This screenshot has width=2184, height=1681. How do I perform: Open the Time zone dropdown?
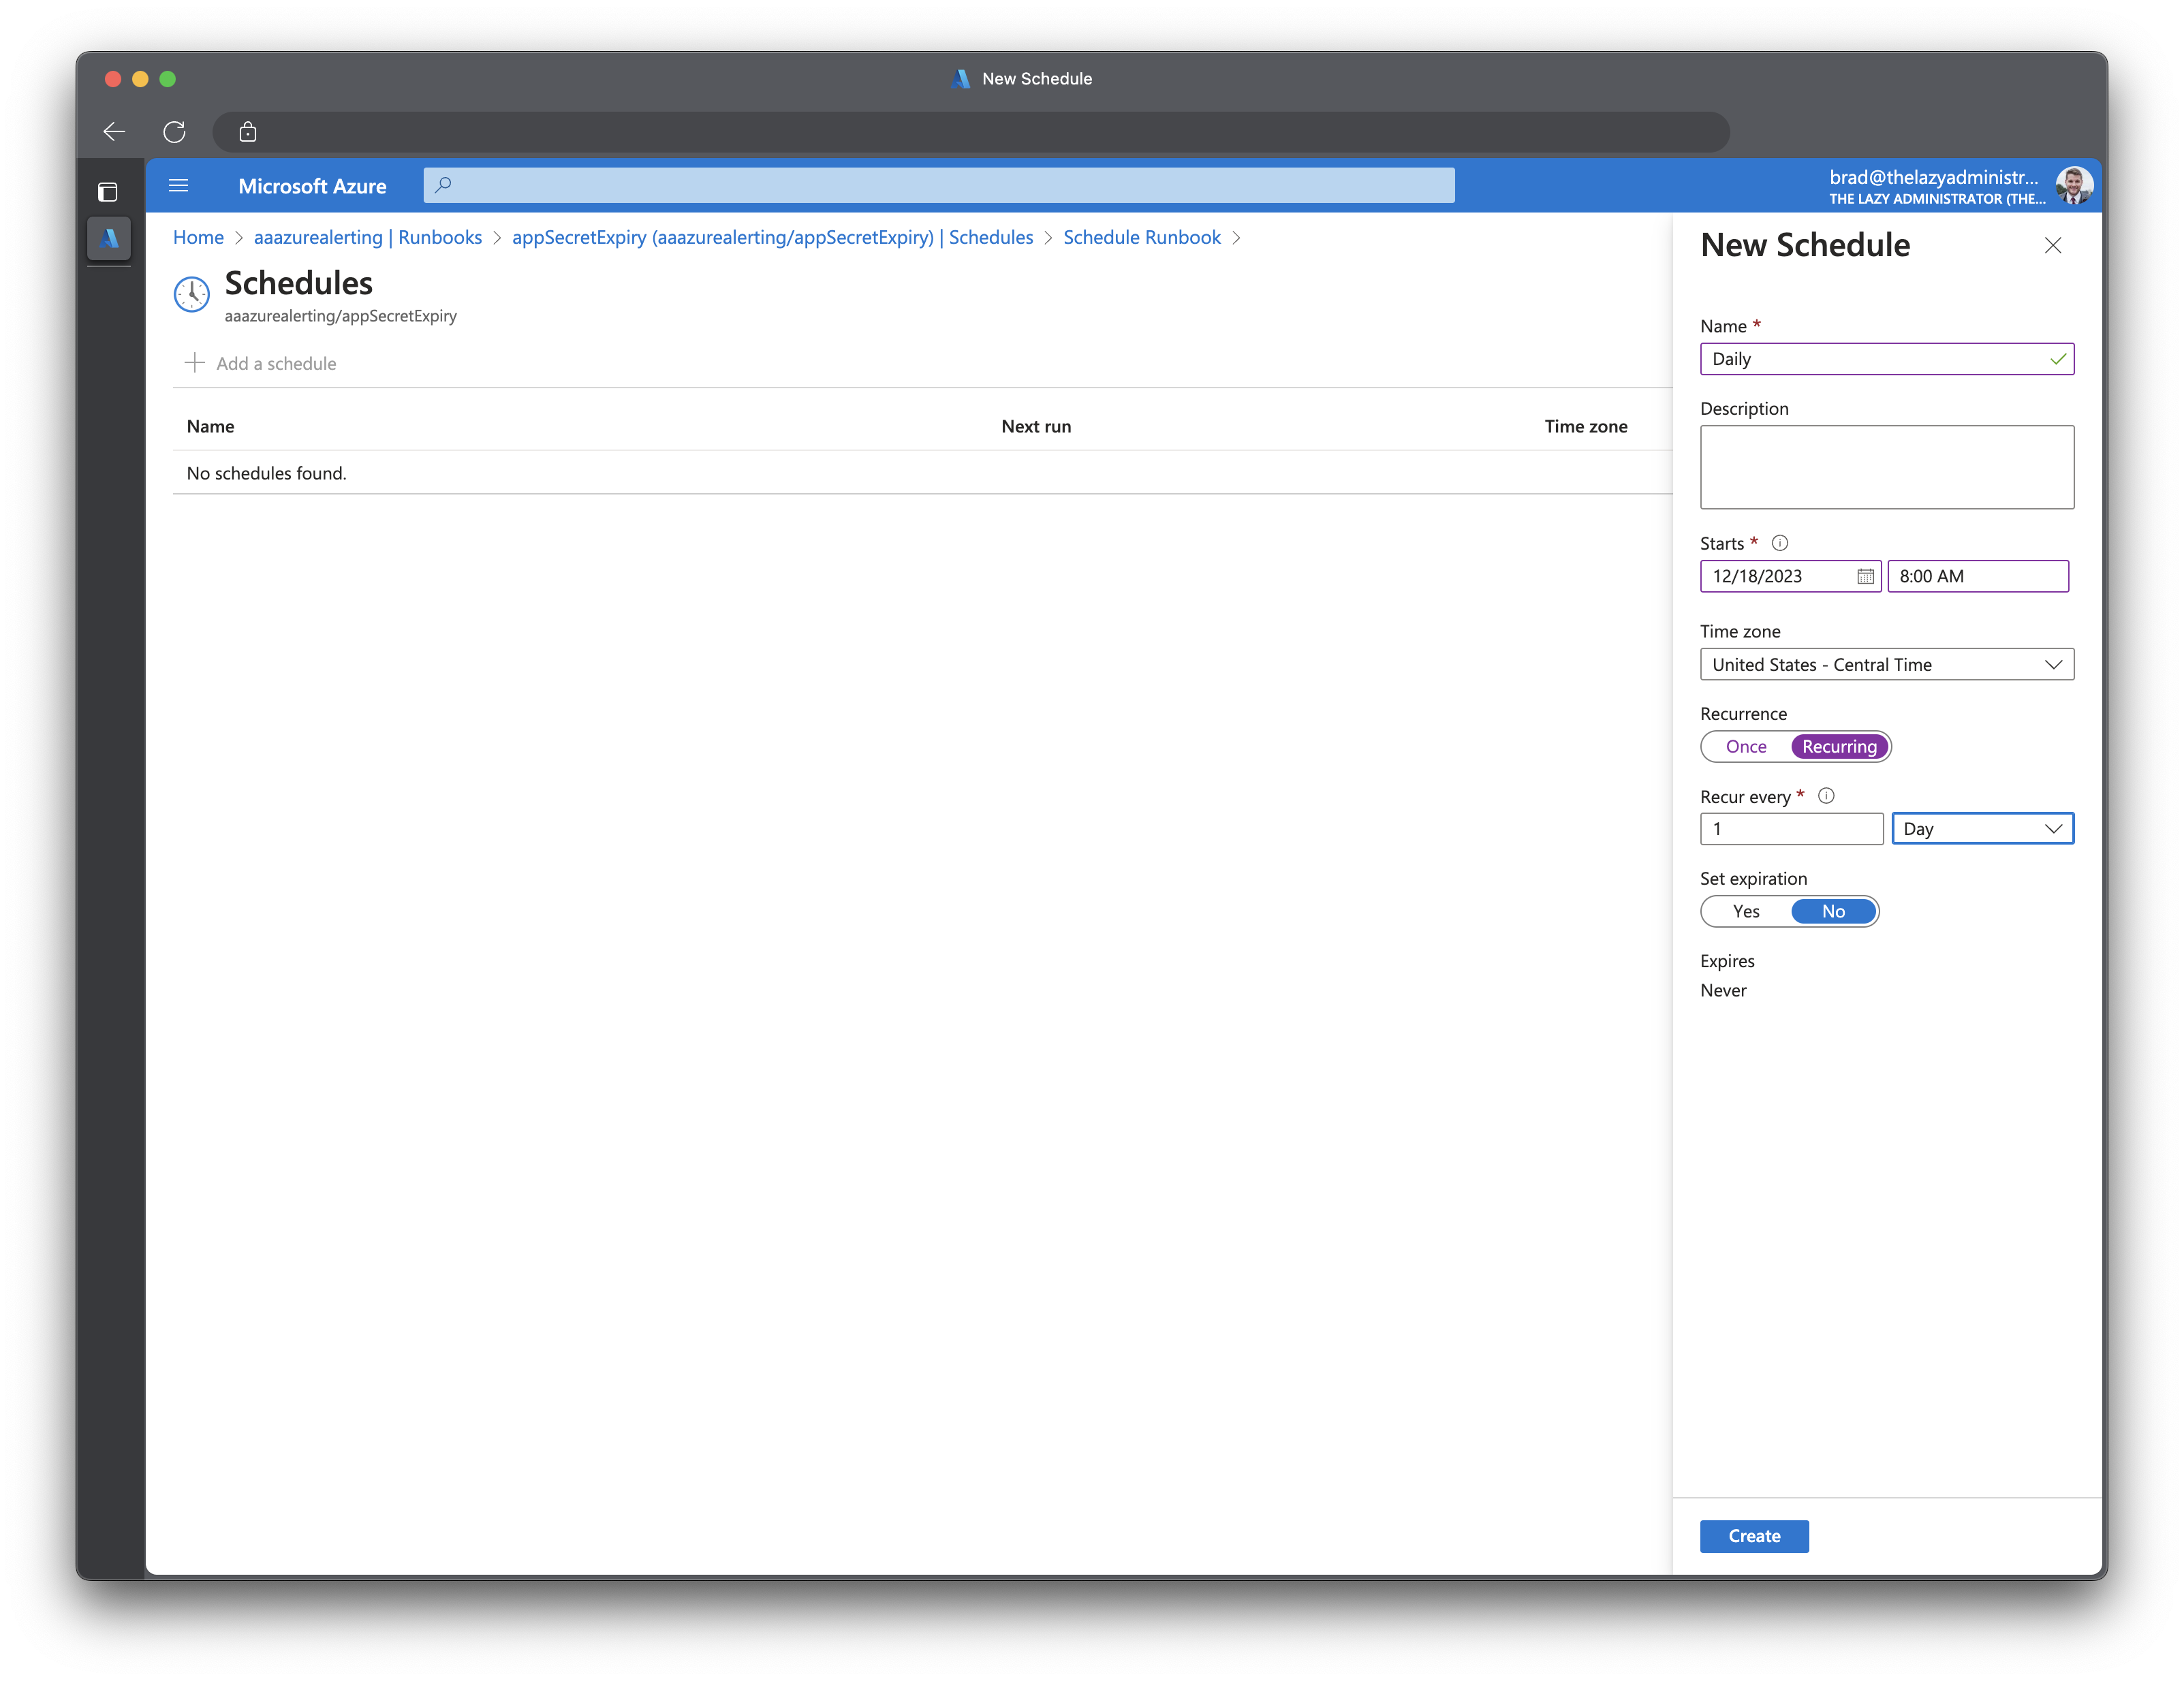(x=1887, y=664)
